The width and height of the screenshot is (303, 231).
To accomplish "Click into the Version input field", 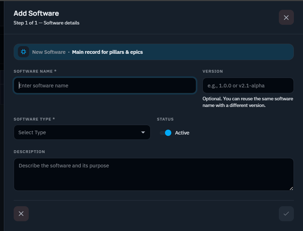I will click(248, 85).
